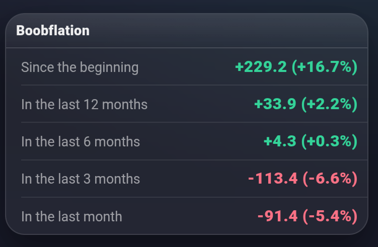Click the (+2.2%) percentage
This screenshot has width=378, height=247.
point(329,105)
